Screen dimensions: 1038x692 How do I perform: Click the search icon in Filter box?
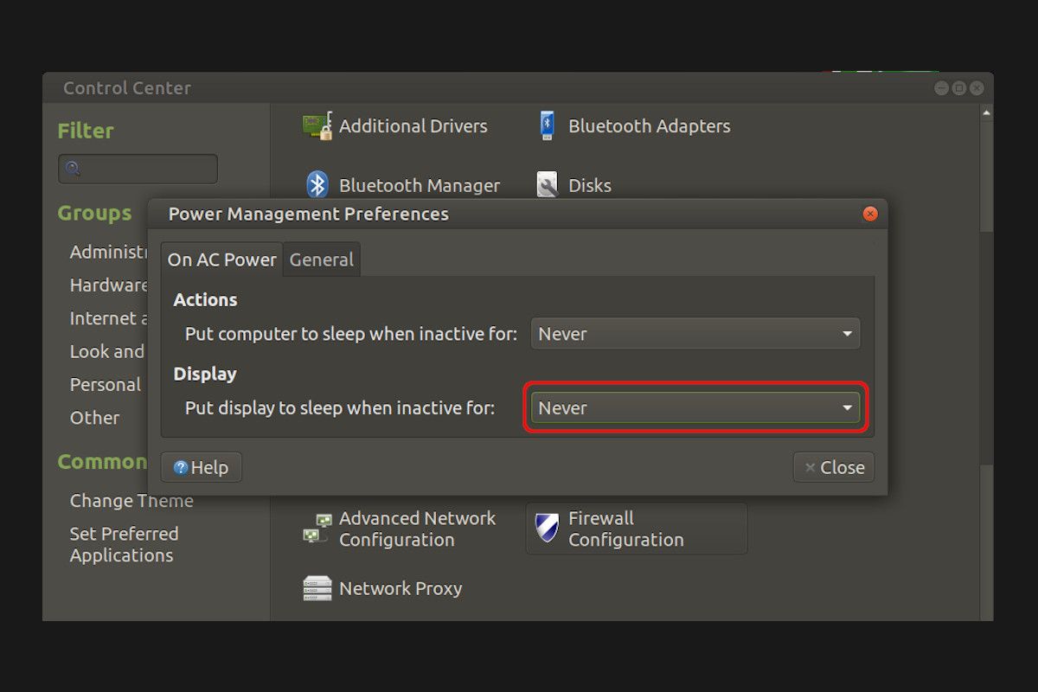74,170
